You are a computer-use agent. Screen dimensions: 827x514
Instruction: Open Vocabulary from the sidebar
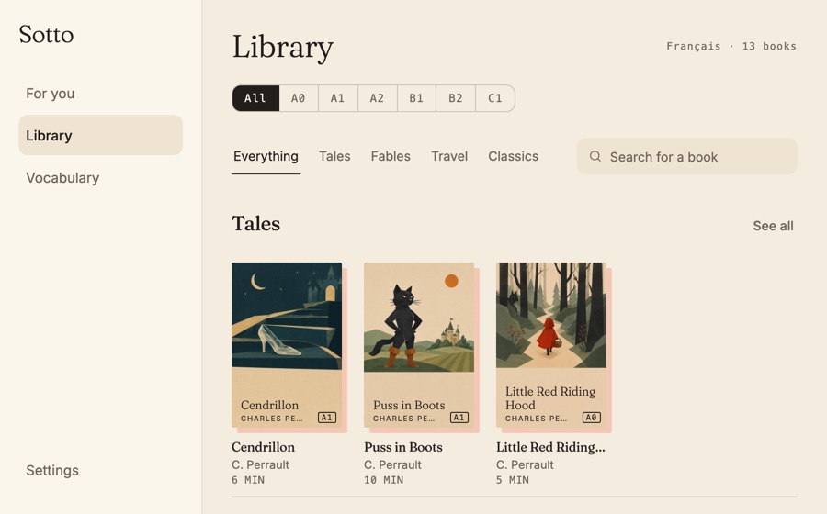coord(101,178)
